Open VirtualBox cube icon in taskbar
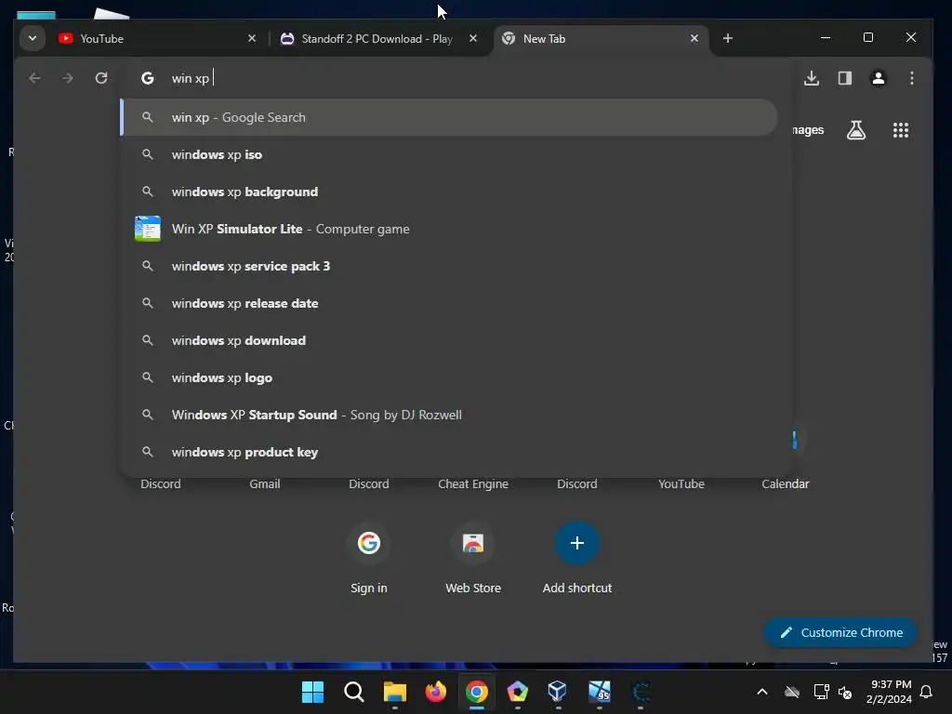The image size is (952, 714). (558, 692)
